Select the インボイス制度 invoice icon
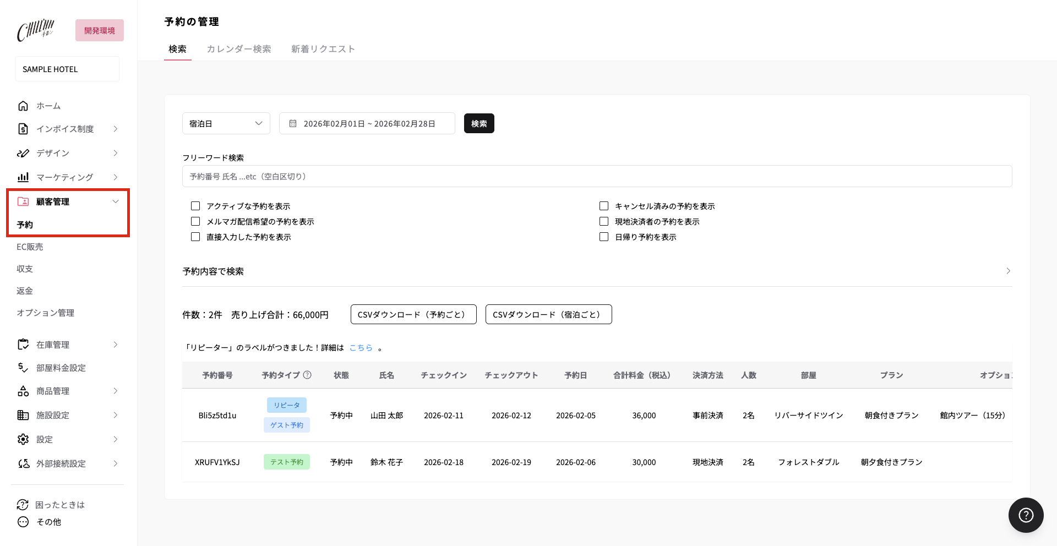1057x546 pixels. [23, 129]
